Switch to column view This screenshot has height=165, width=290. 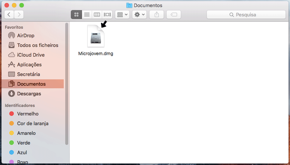tap(97, 15)
